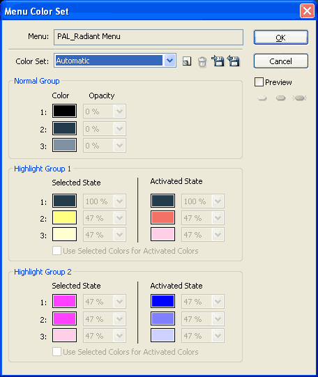Click light pink Selected color 3 swatch in Group 2
Screen dimensions: 318x377
[64, 335]
